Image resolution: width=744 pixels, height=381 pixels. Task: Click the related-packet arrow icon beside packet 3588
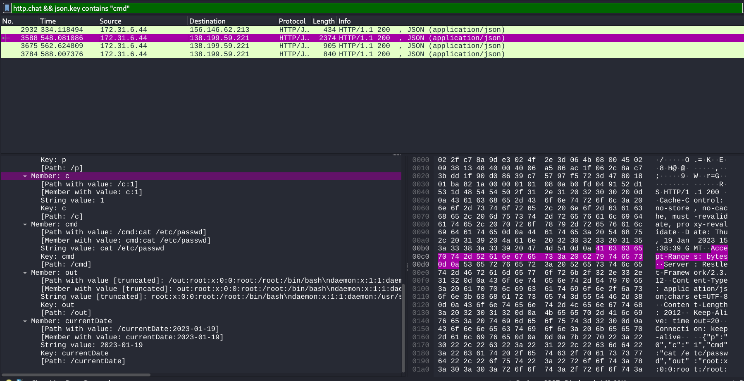pos(5,38)
